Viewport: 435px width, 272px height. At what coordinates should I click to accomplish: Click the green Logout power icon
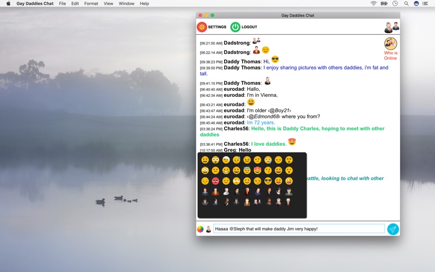235,27
